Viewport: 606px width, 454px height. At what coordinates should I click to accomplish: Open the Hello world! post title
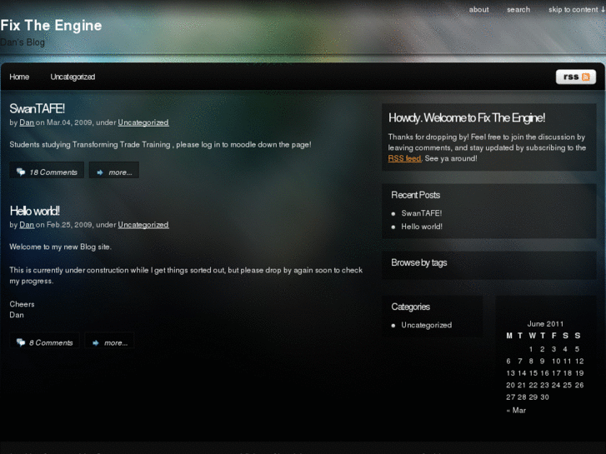point(34,211)
